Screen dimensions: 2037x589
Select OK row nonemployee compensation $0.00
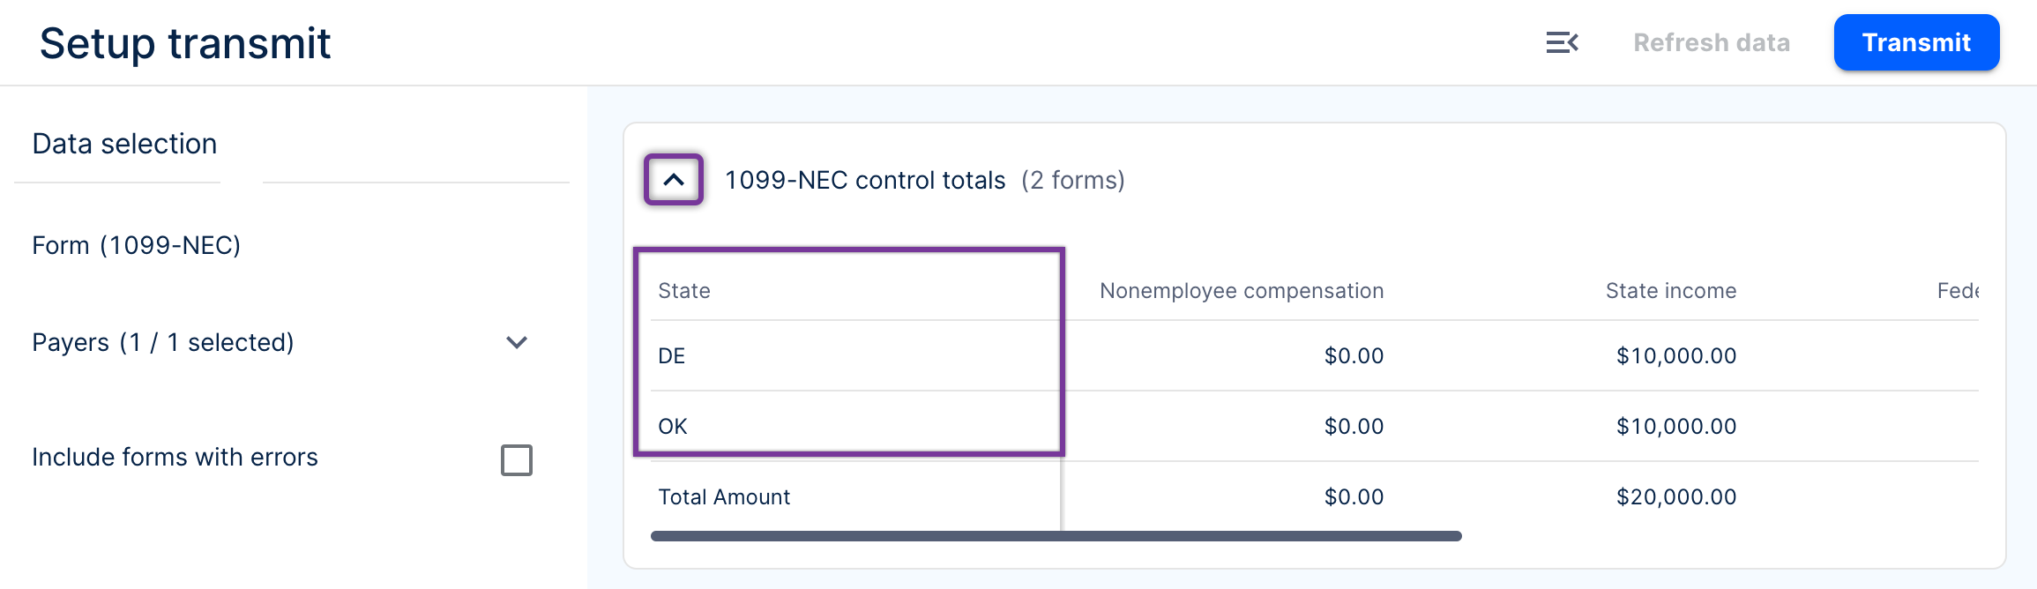point(1354,426)
